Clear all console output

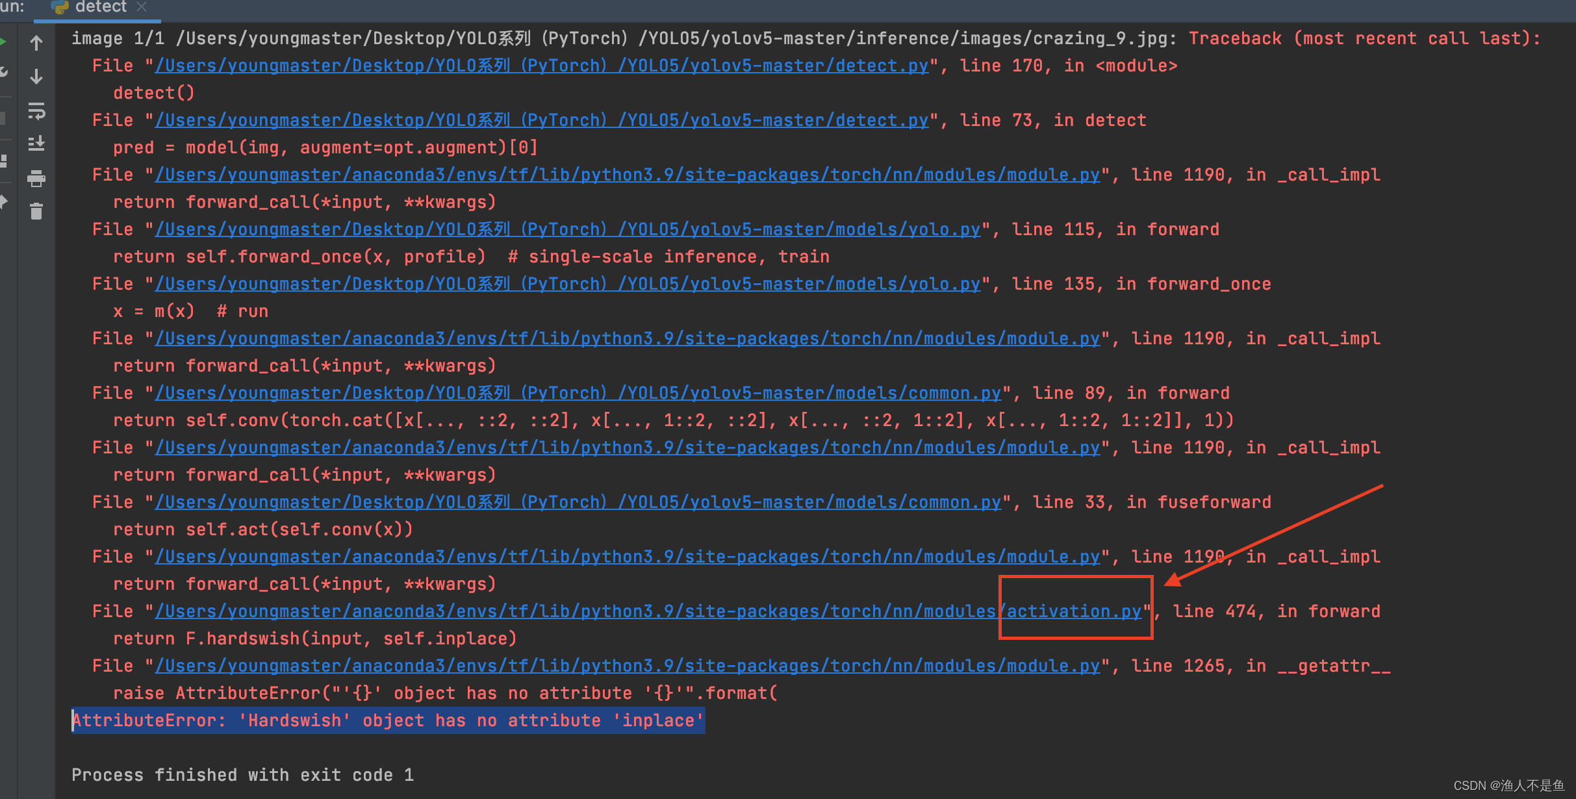click(x=36, y=211)
